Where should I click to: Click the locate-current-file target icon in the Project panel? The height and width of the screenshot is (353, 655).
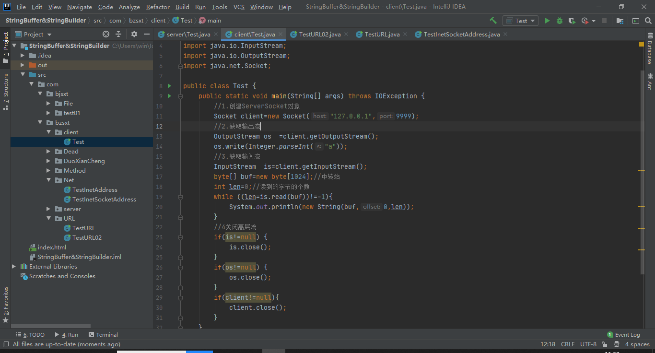coord(106,34)
